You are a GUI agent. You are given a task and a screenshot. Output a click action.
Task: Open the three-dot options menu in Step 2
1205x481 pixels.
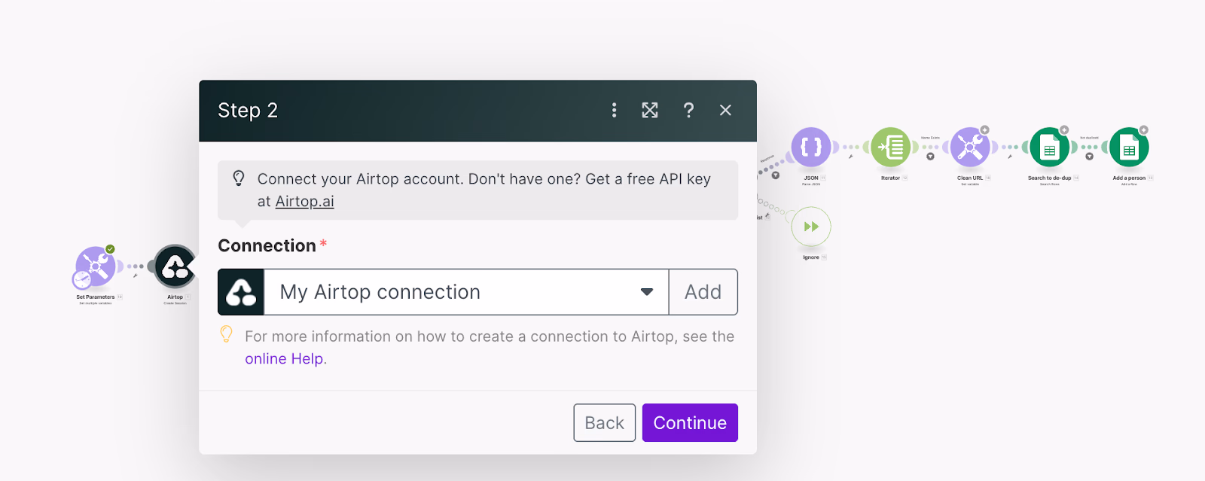615,110
